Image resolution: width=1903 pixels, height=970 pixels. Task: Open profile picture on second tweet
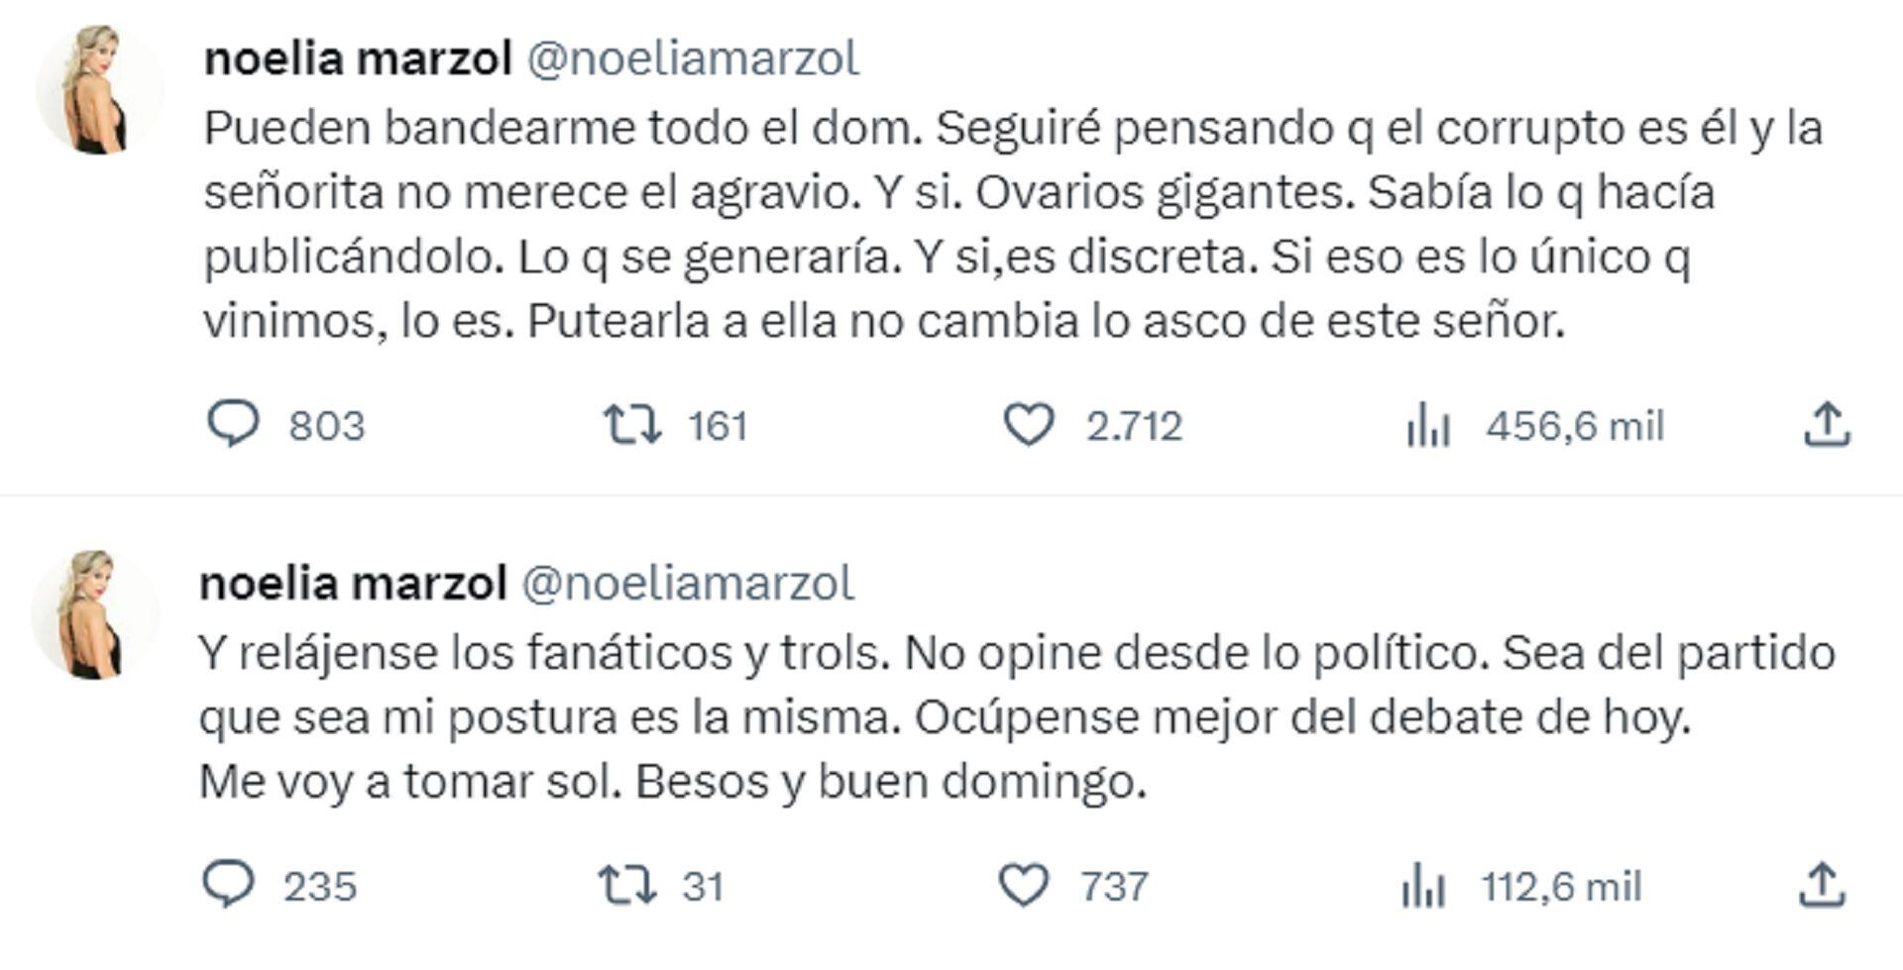click(95, 615)
